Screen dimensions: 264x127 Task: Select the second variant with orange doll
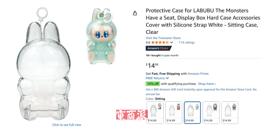[174, 113]
